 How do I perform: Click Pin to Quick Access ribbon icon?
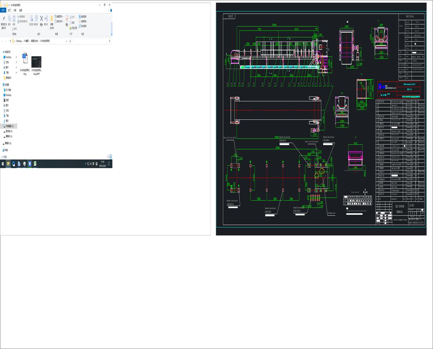(4, 18)
